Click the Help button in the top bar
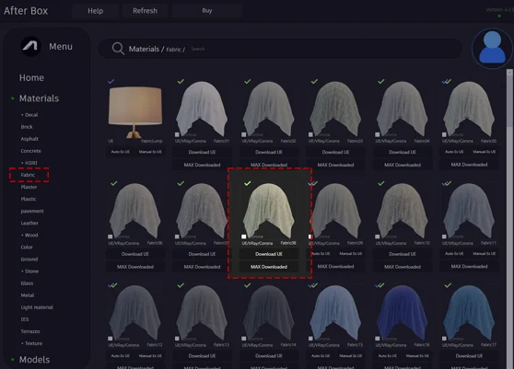Image resolution: width=514 pixels, height=369 pixels. tap(96, 11)
